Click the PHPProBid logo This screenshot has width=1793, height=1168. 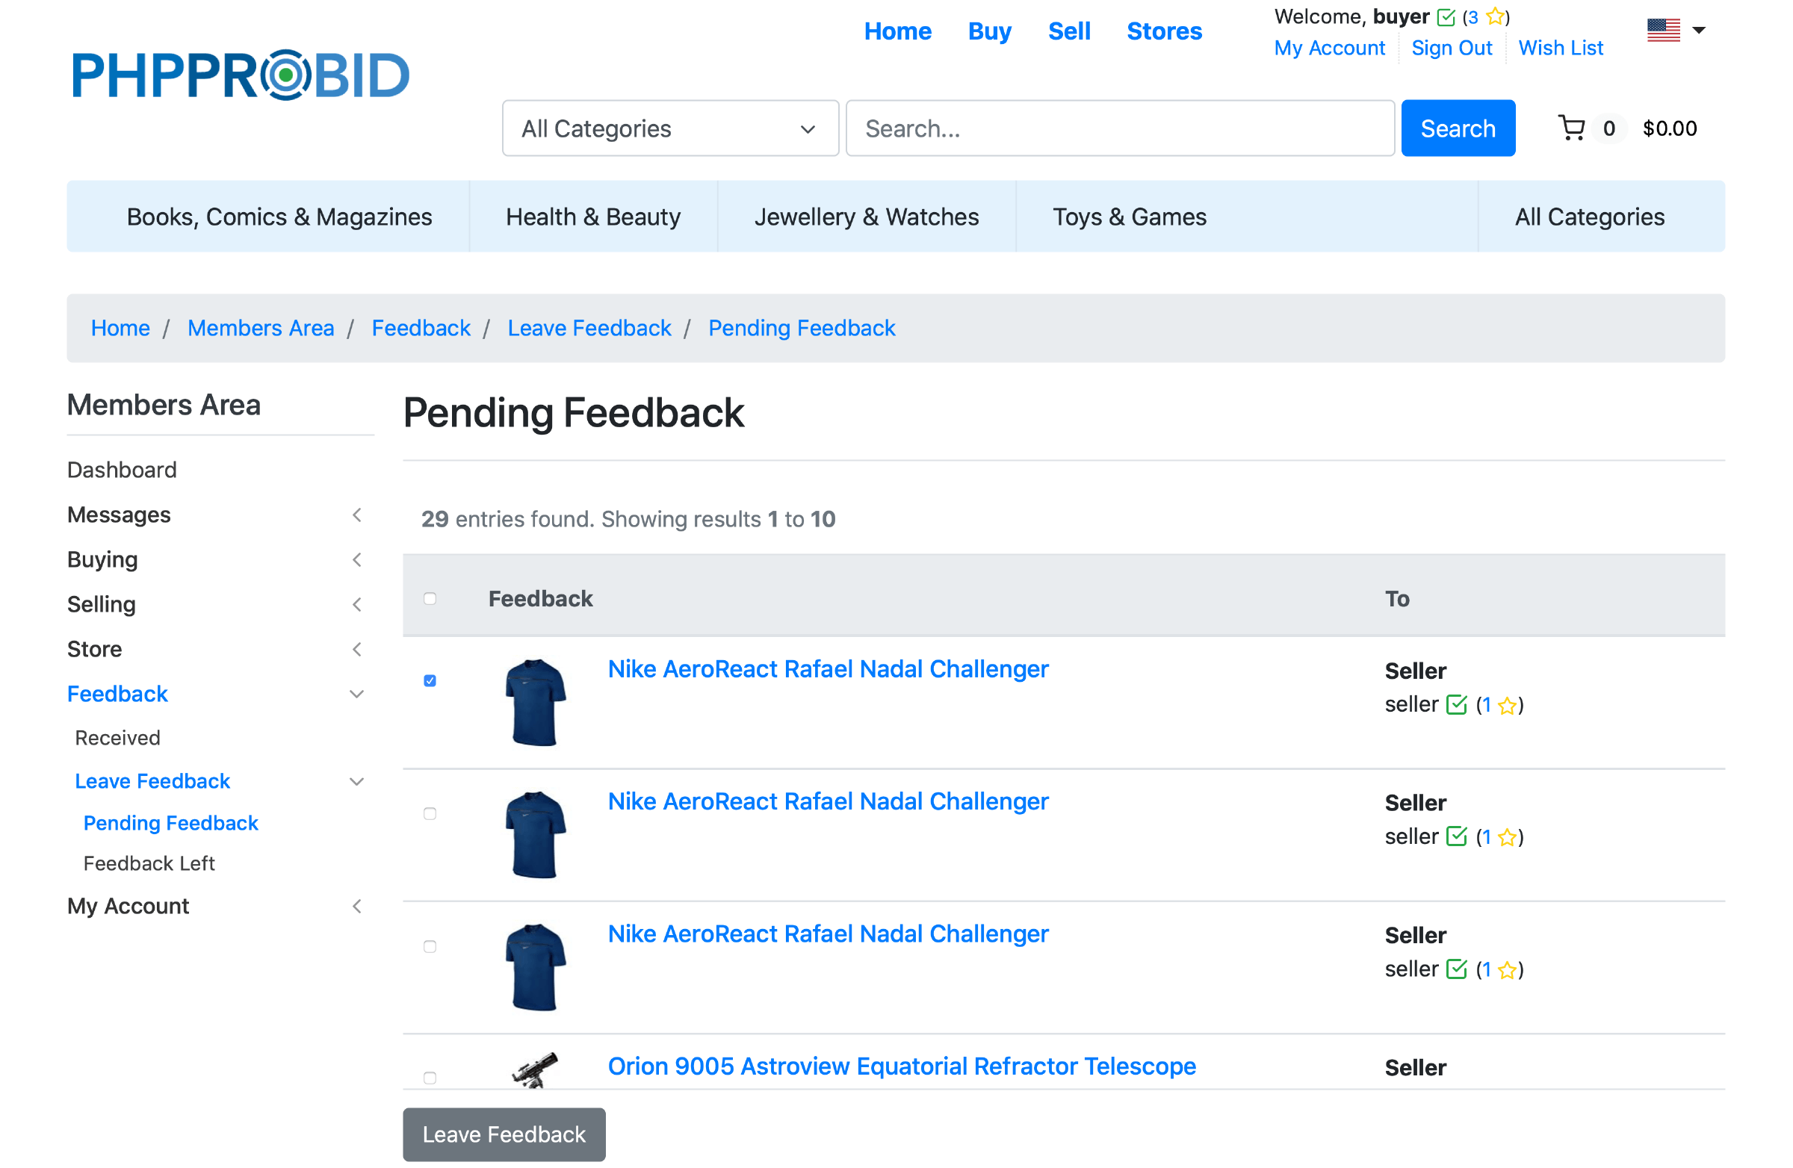tap(240, 75)
